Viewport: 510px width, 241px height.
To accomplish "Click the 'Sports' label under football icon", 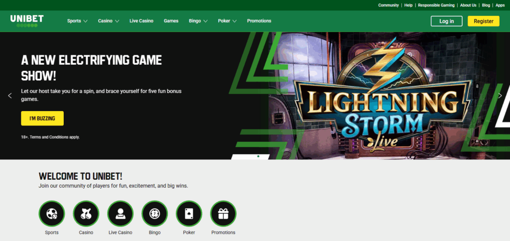I will coord(52,233).
